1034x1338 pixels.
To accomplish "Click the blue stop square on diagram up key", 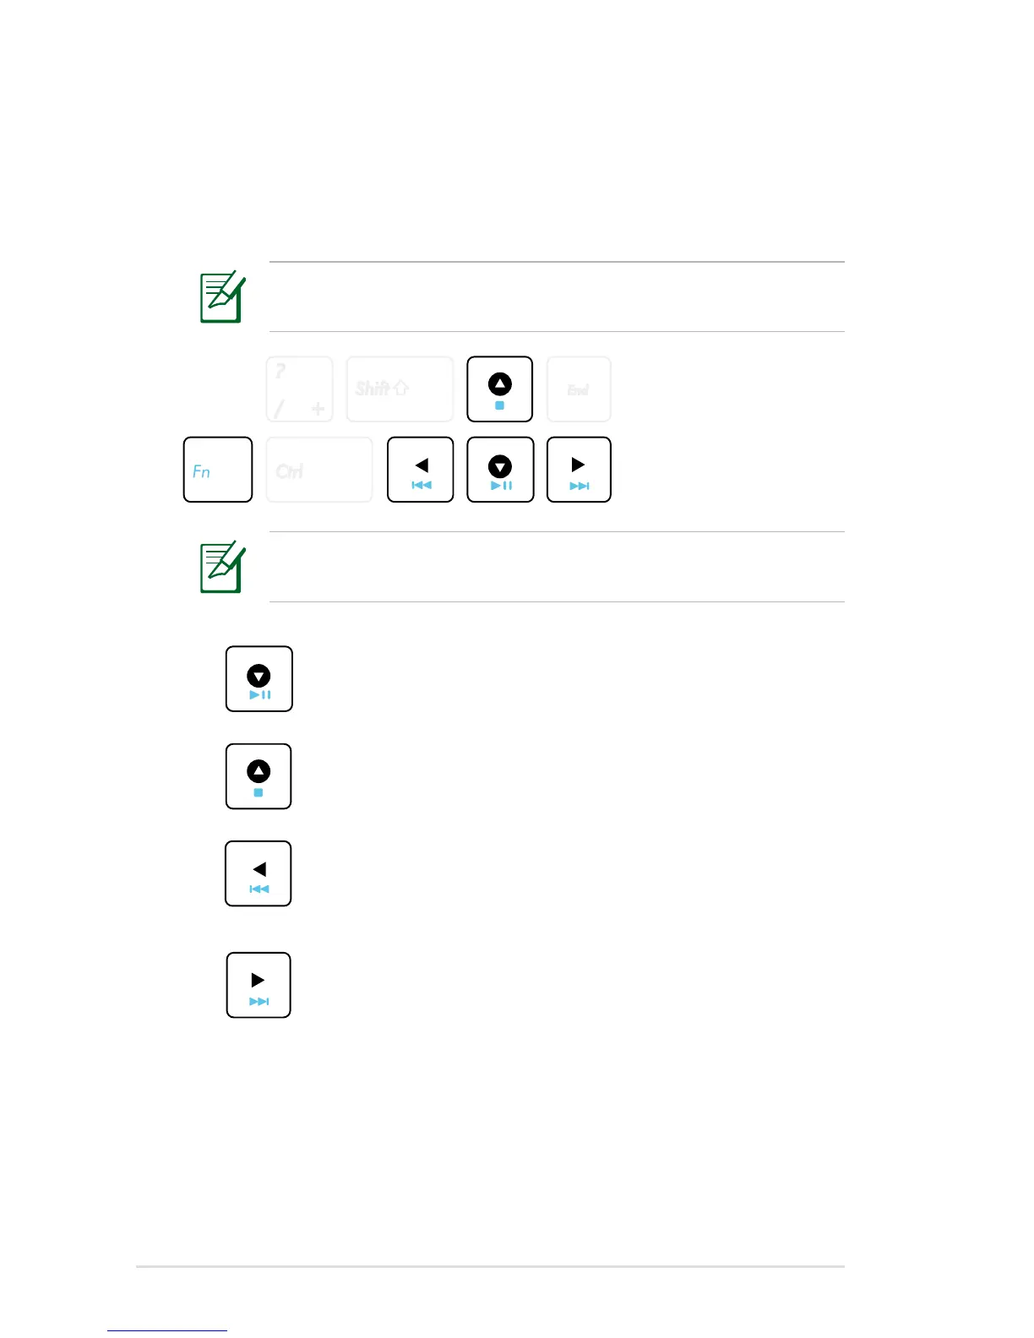I will 499,405.
